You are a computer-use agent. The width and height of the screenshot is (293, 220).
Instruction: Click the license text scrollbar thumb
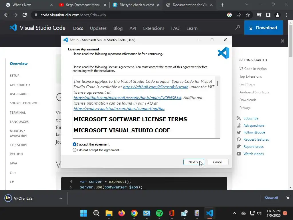[x=217, y=83]
